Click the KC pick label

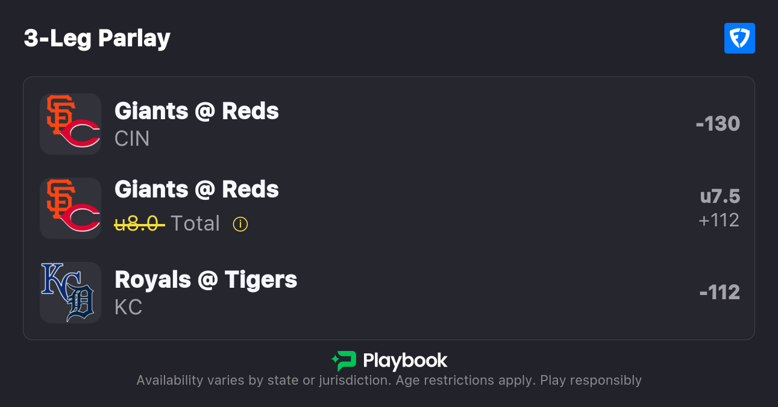point(128,308)
